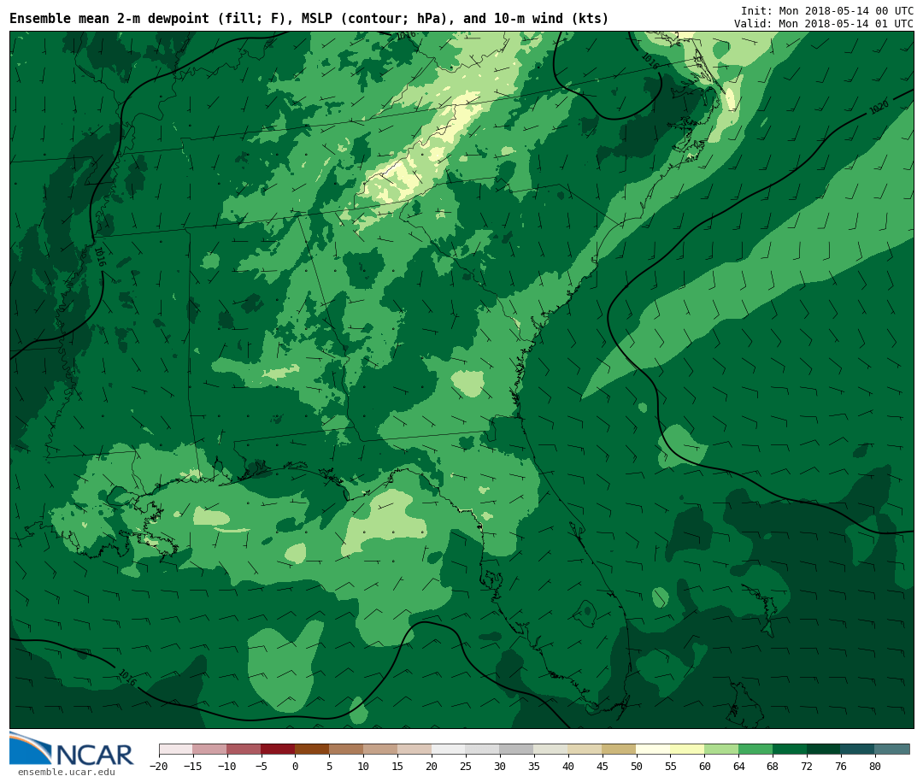Pick the pale yellow 50 to 55 swatch
923x782 pixels.
[653, 750]
